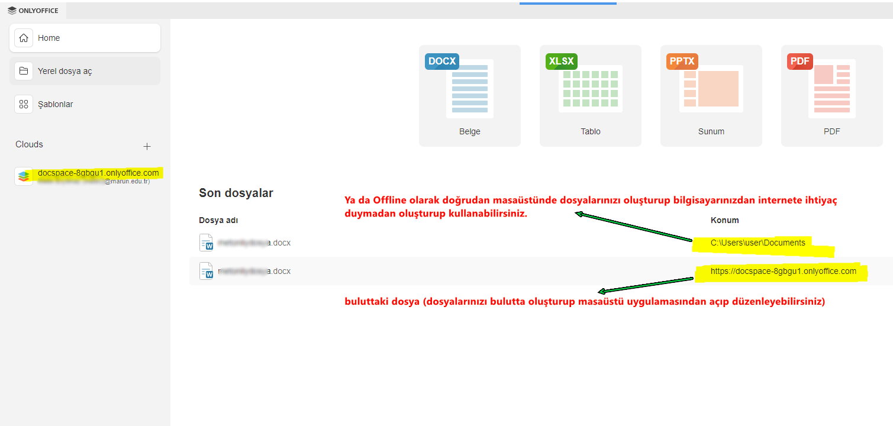Image resolution: width=893 pixels, height=426 pixels.
Task: Add a new cloud with plus icon
Action: (x=147, y=146)
